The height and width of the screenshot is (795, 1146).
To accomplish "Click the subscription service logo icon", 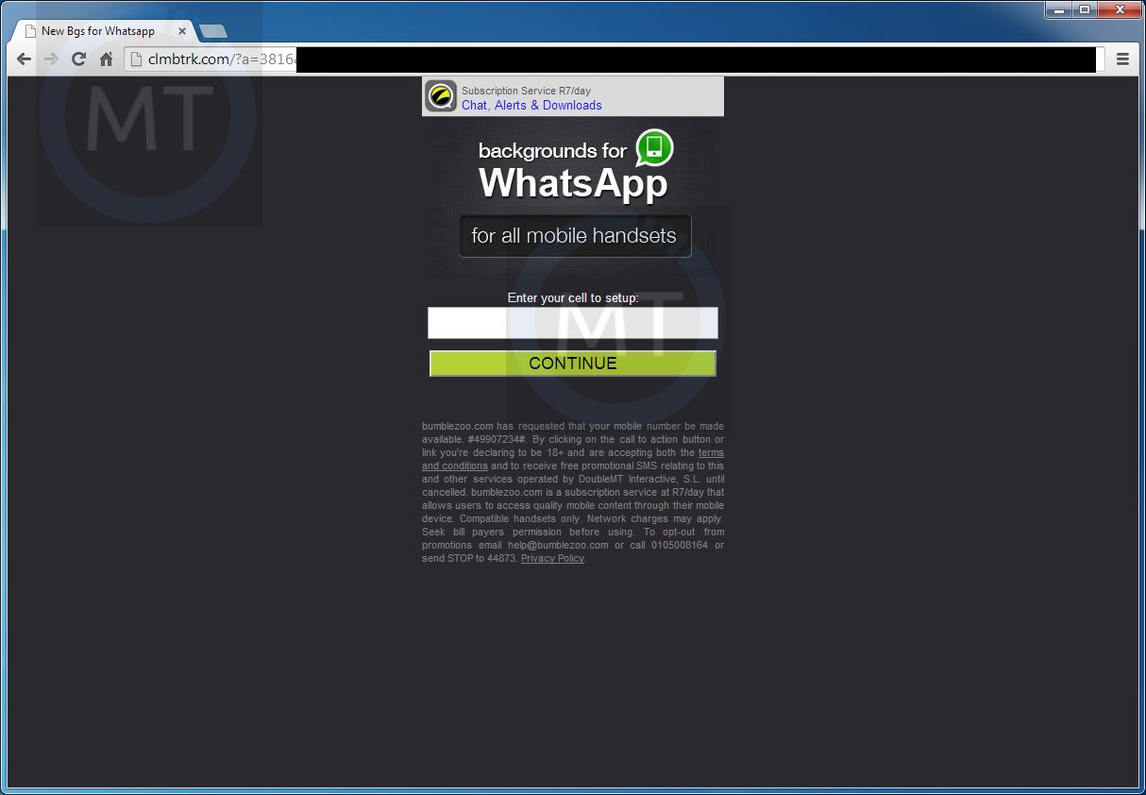I will tap(441, 96).
